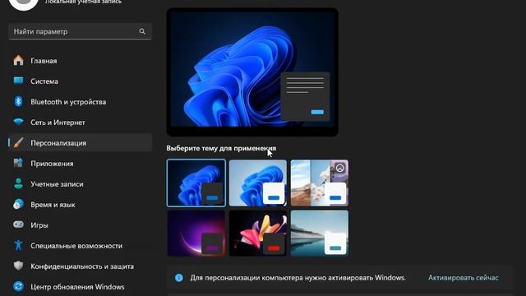Click the Bluetooth icon in sidebar
Image resolution: width=526 pixels, height=296 pixels.
point(18,101)
